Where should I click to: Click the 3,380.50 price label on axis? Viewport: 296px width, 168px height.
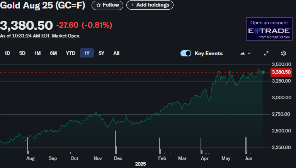click(281, 72)
